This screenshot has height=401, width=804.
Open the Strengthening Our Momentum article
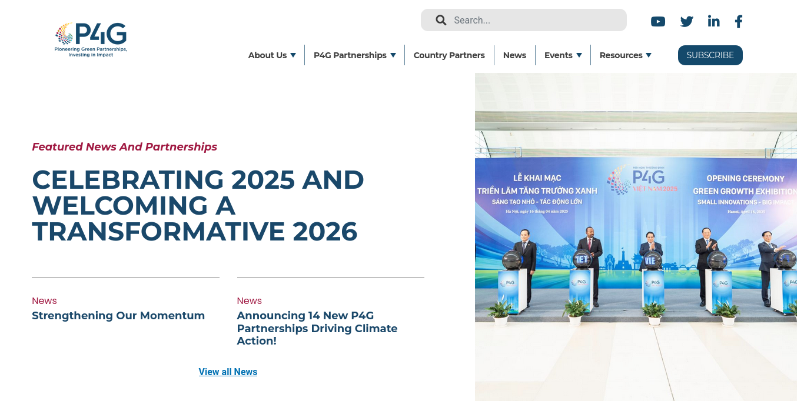coord(118,316)
